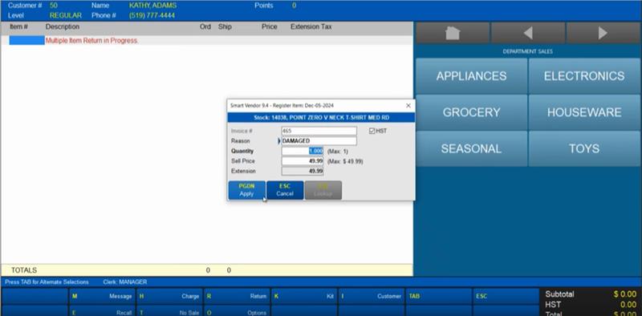The image size is (642, 316).
Task: Click the Price column header
Action: click(270, 26)
